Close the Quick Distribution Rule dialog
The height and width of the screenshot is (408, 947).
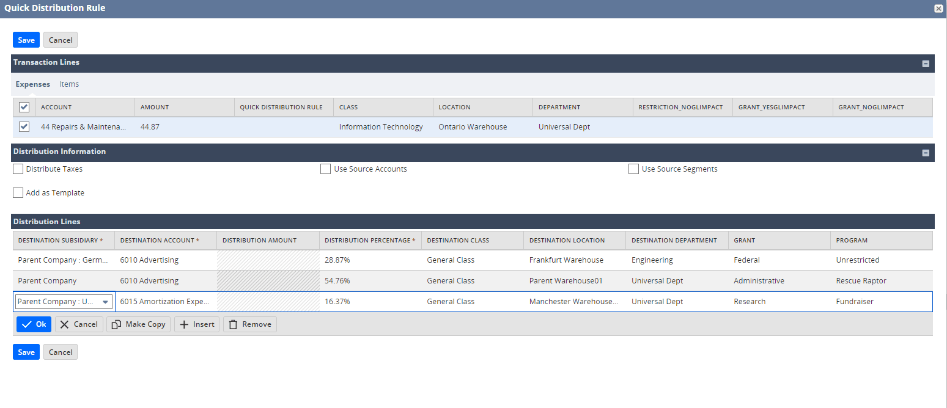click(938, 9)
